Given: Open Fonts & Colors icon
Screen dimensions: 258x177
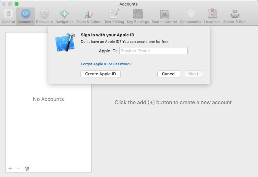Looking at the screenshot, I should tap(89, 14).
